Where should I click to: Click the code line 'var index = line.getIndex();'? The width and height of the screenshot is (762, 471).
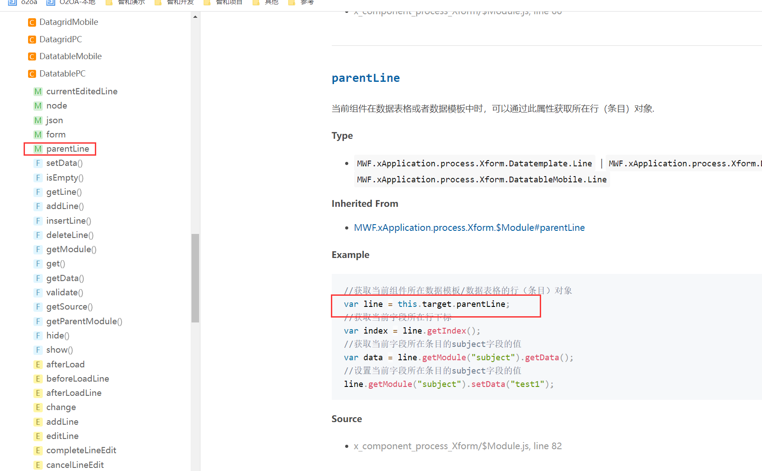(412, 331)
